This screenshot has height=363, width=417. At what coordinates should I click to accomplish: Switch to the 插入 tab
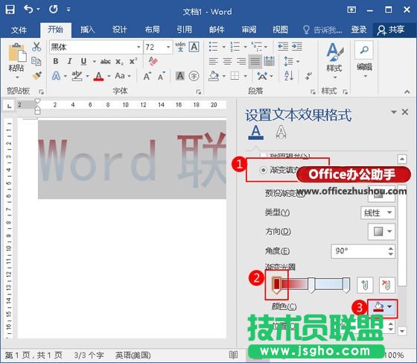[88, 30]
